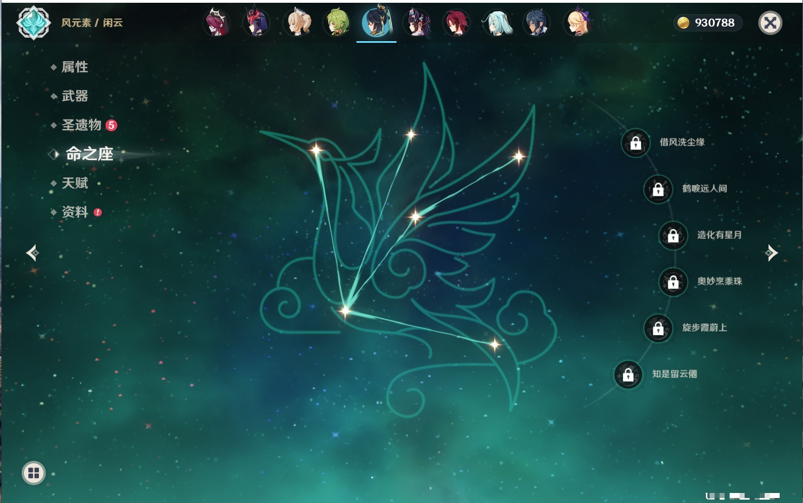The image size is (803, 503).
Task: Open the 资料 profile menu
Action: 75,212
